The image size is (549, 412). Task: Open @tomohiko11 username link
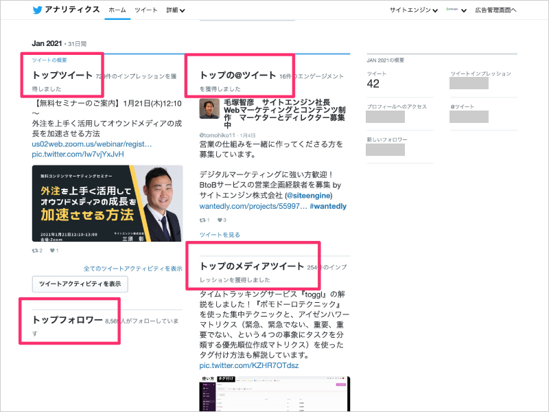pyautogui.click(x=217, y=135)
